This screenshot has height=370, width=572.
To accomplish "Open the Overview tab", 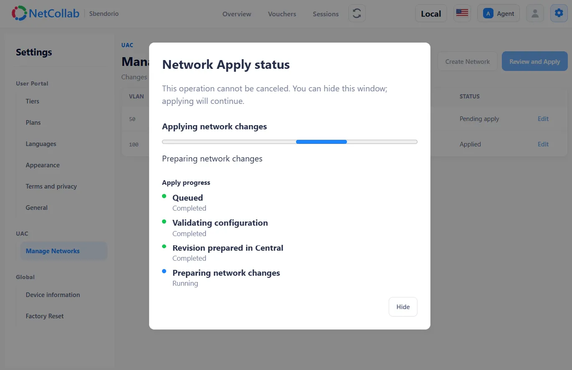I will [x=237, y=14].
